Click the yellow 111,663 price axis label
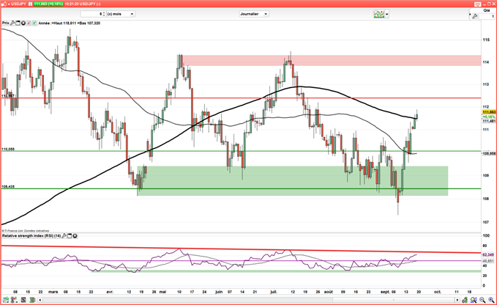This screenshot has height=305, width=497. (x=489, y=112)
